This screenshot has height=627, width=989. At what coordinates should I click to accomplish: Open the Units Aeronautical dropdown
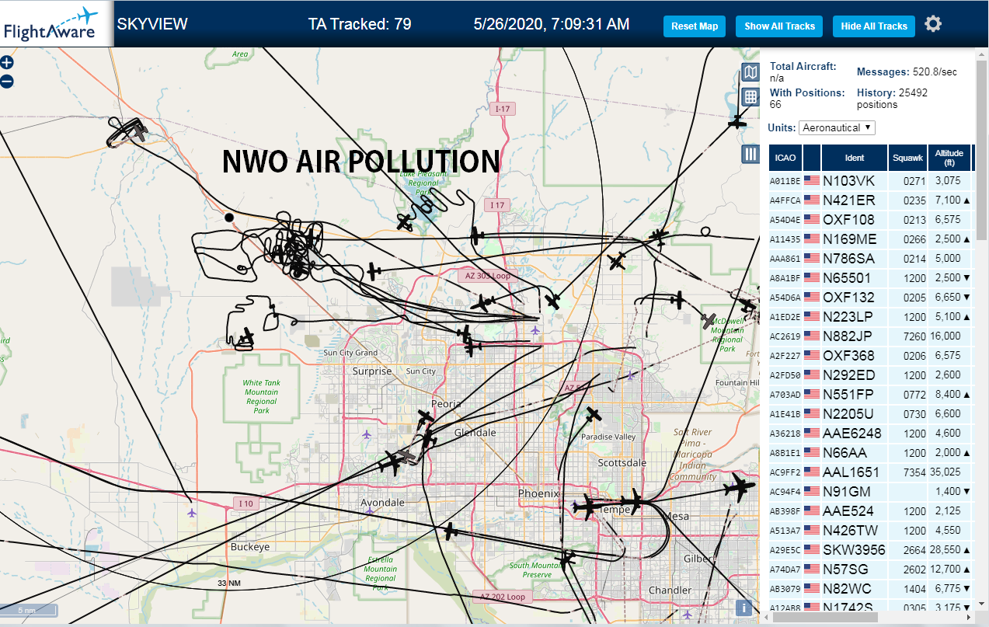(x=838, y=127)
